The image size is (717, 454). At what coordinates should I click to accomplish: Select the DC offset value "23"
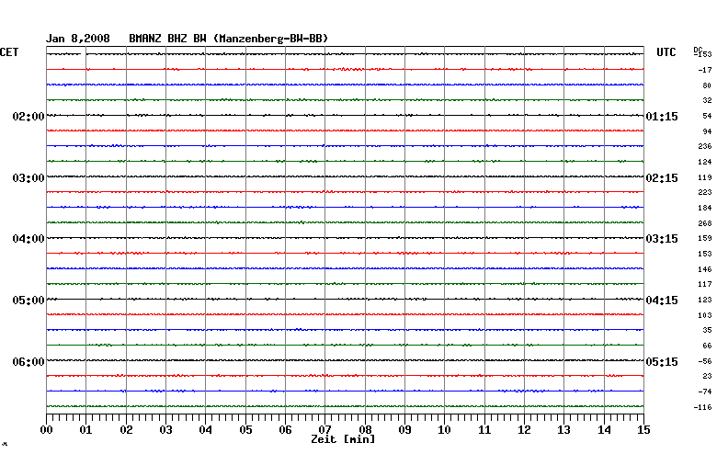[x=707, y=376]
